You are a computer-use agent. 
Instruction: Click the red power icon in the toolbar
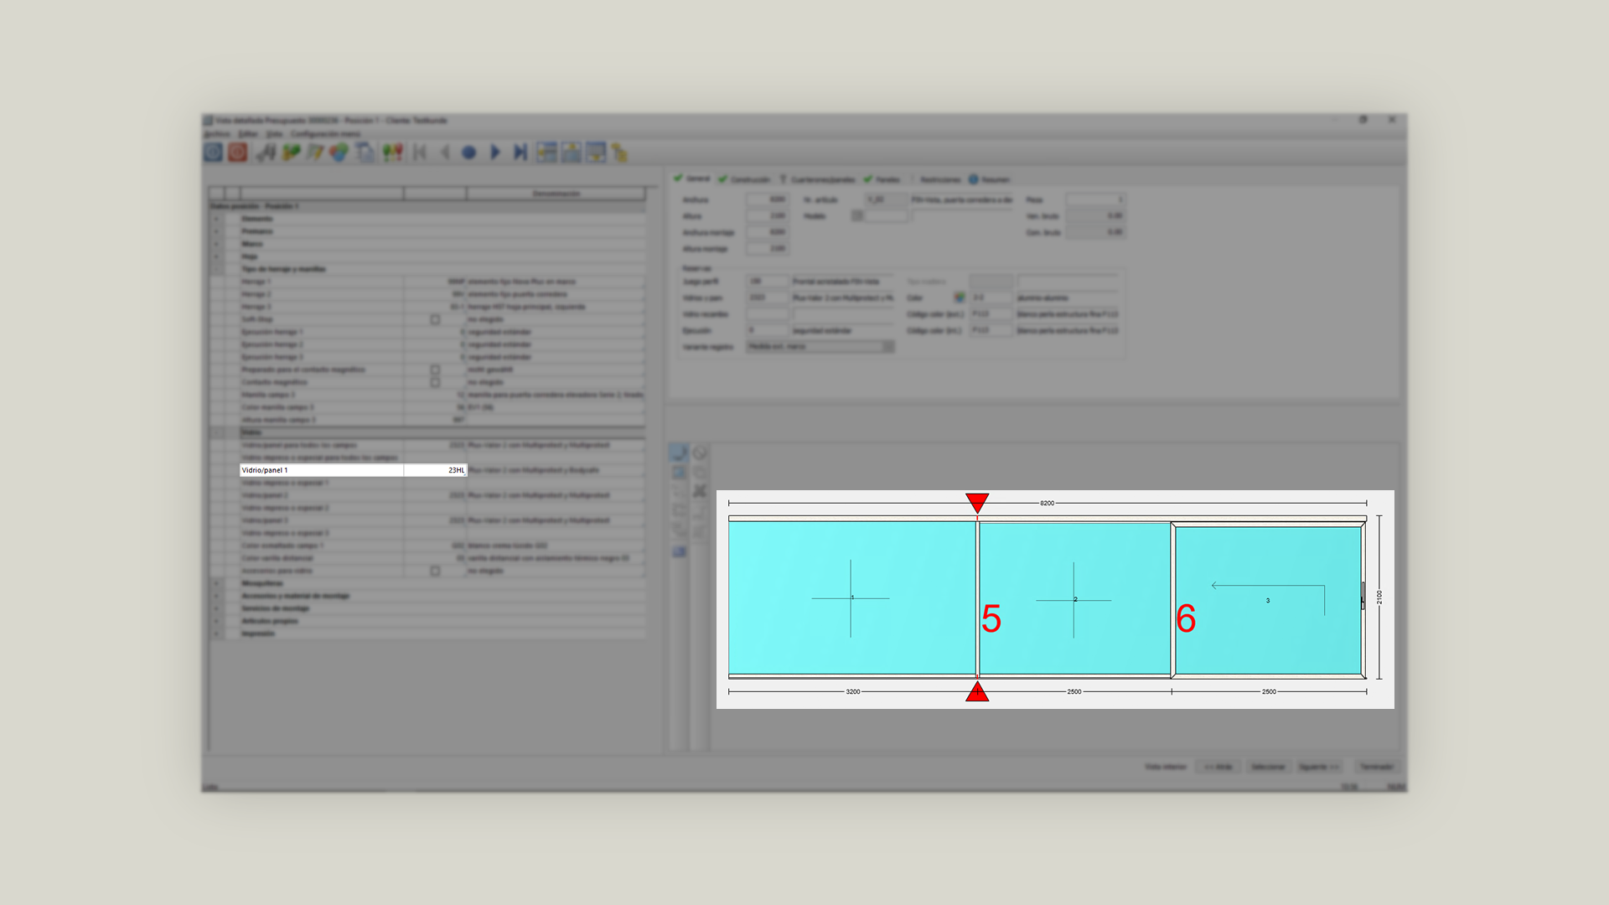[x=238, y=152]
